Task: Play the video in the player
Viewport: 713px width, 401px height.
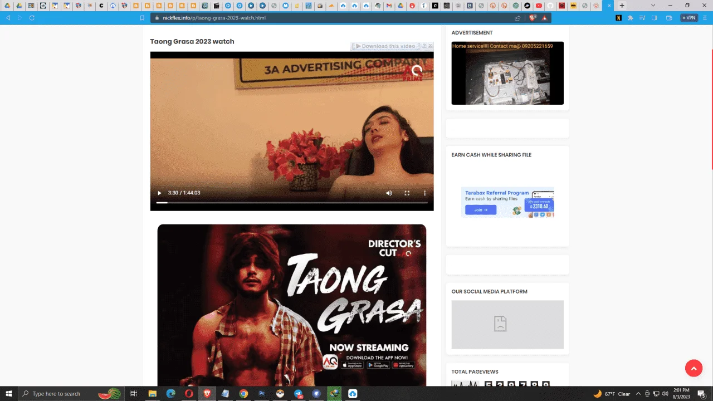Action: pos(159,193)
